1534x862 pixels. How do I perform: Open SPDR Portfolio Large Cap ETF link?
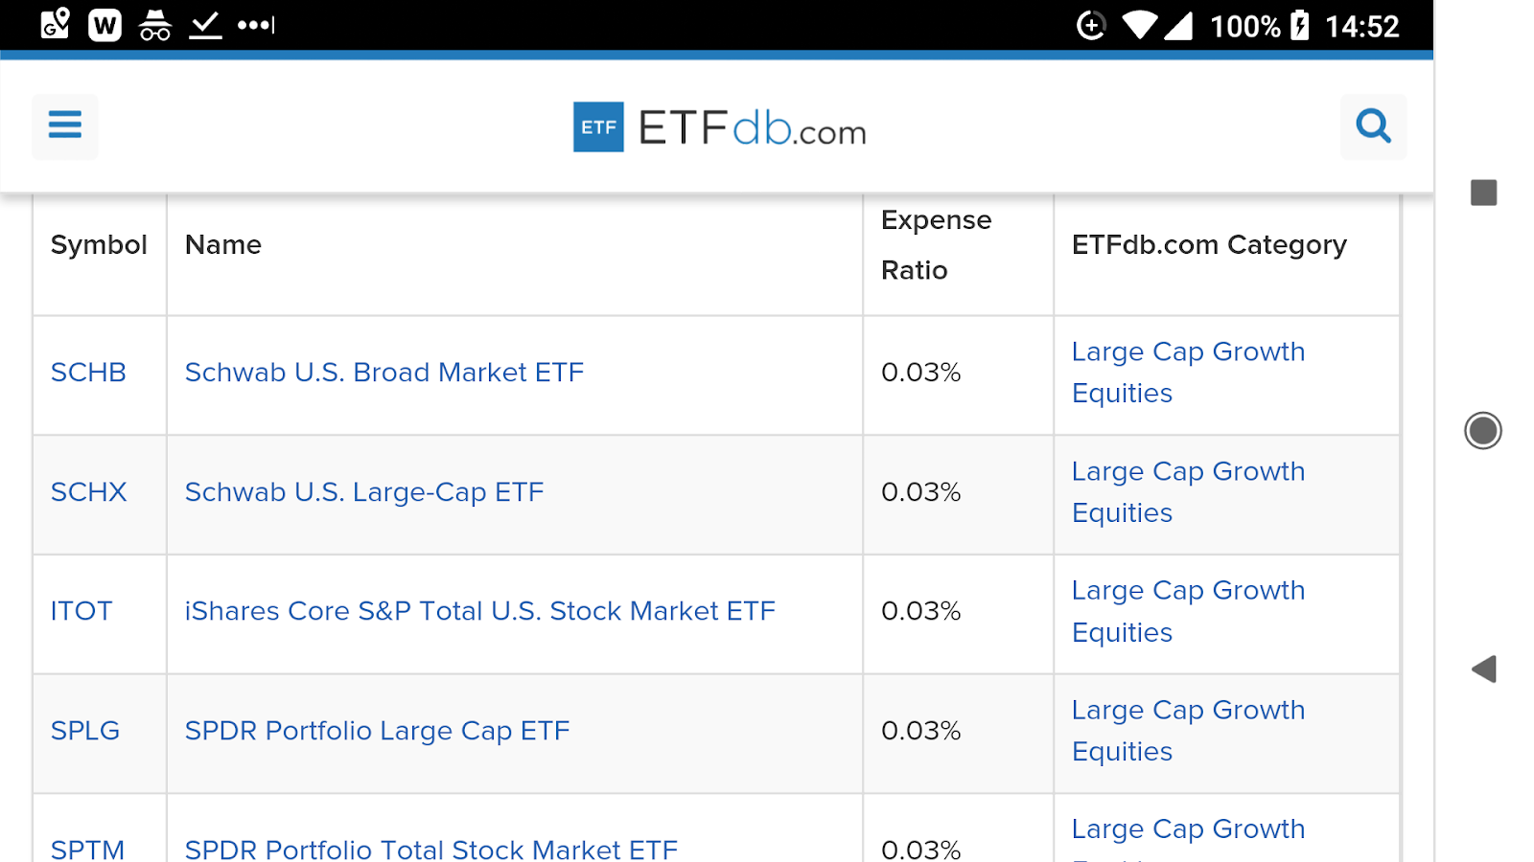pos(377,731)
